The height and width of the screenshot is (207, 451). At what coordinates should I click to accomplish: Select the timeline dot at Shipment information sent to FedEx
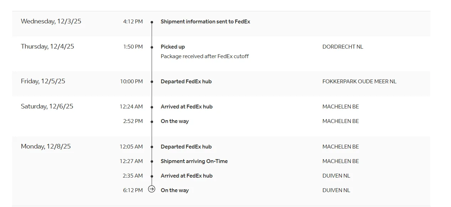tap(152, 22)
